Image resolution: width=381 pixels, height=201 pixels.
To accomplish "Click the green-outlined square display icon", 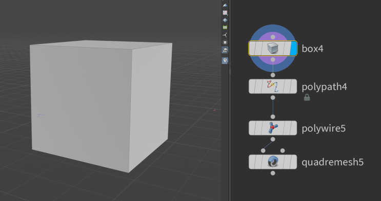I will click(225, 28).
